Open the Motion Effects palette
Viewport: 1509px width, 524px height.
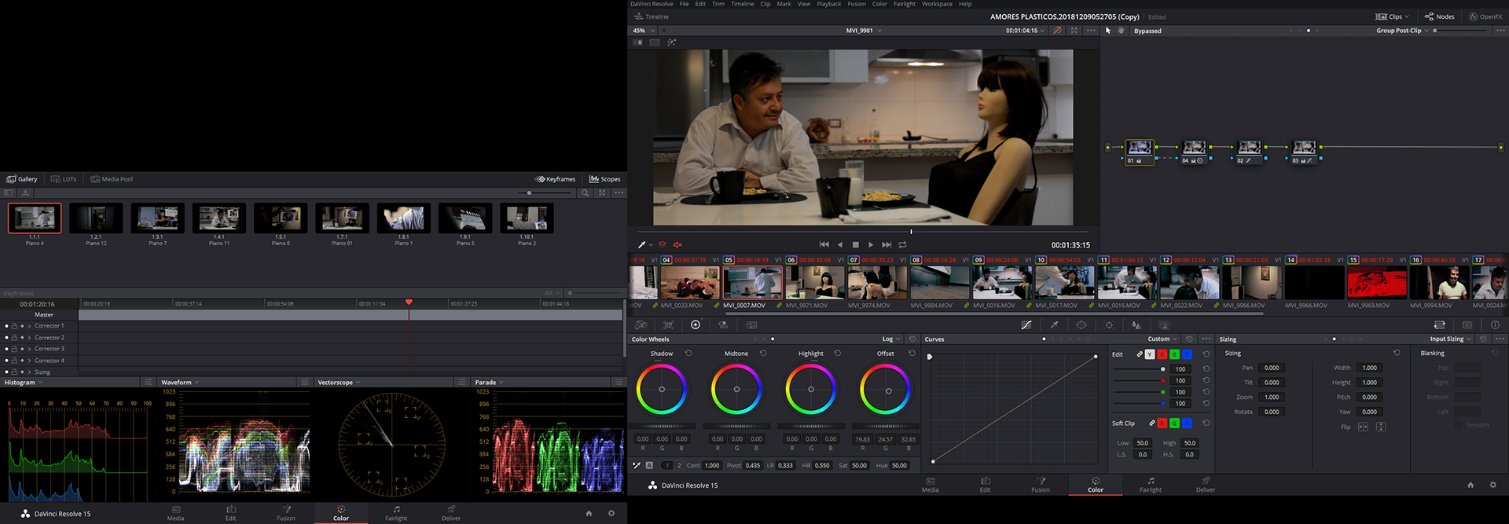(751, 324)
